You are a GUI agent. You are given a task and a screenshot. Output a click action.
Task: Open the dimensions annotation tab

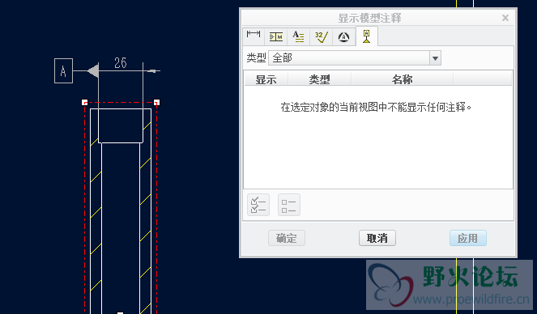(254, 36)
